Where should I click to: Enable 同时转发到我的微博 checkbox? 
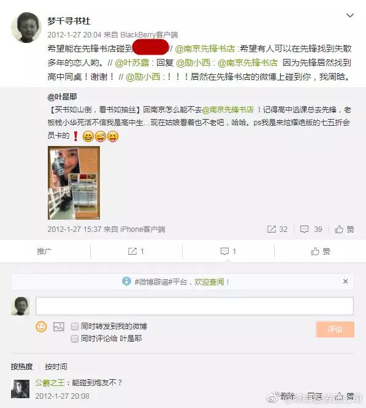point(75,326)
